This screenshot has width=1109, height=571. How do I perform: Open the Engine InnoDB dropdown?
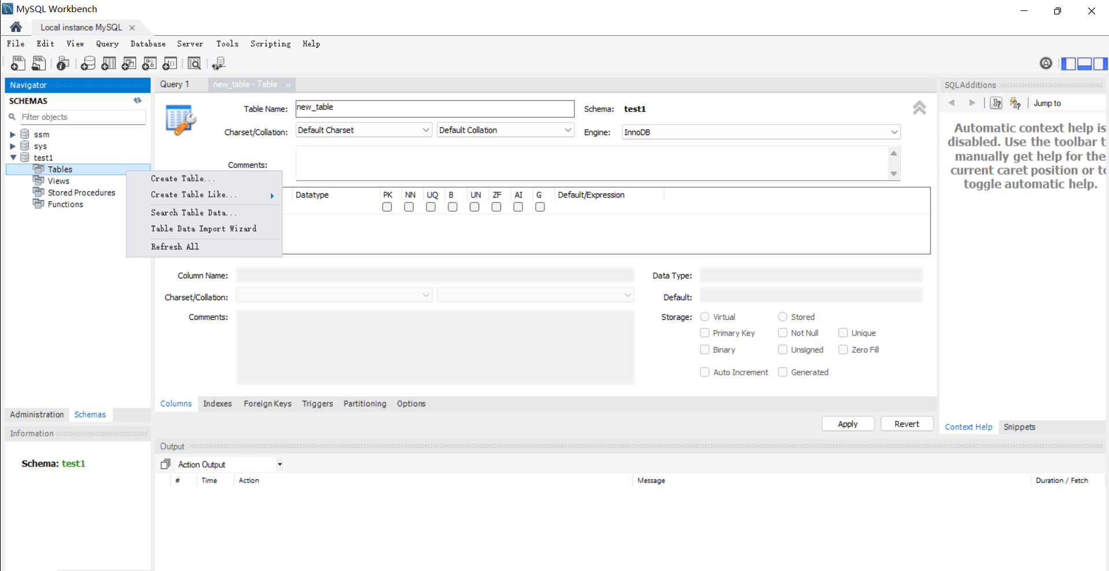[x=761, y=132]
